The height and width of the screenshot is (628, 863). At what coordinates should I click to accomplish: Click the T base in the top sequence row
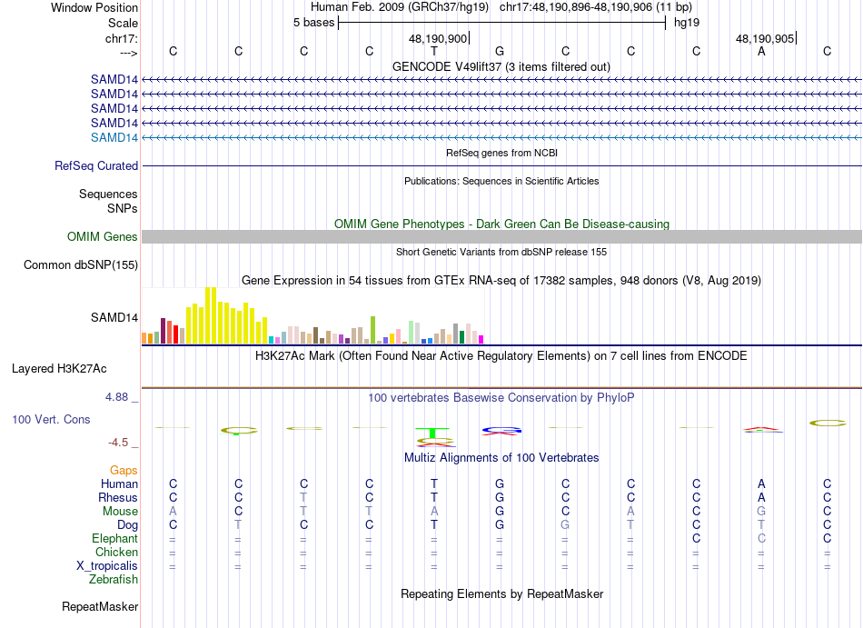[434, 51]
